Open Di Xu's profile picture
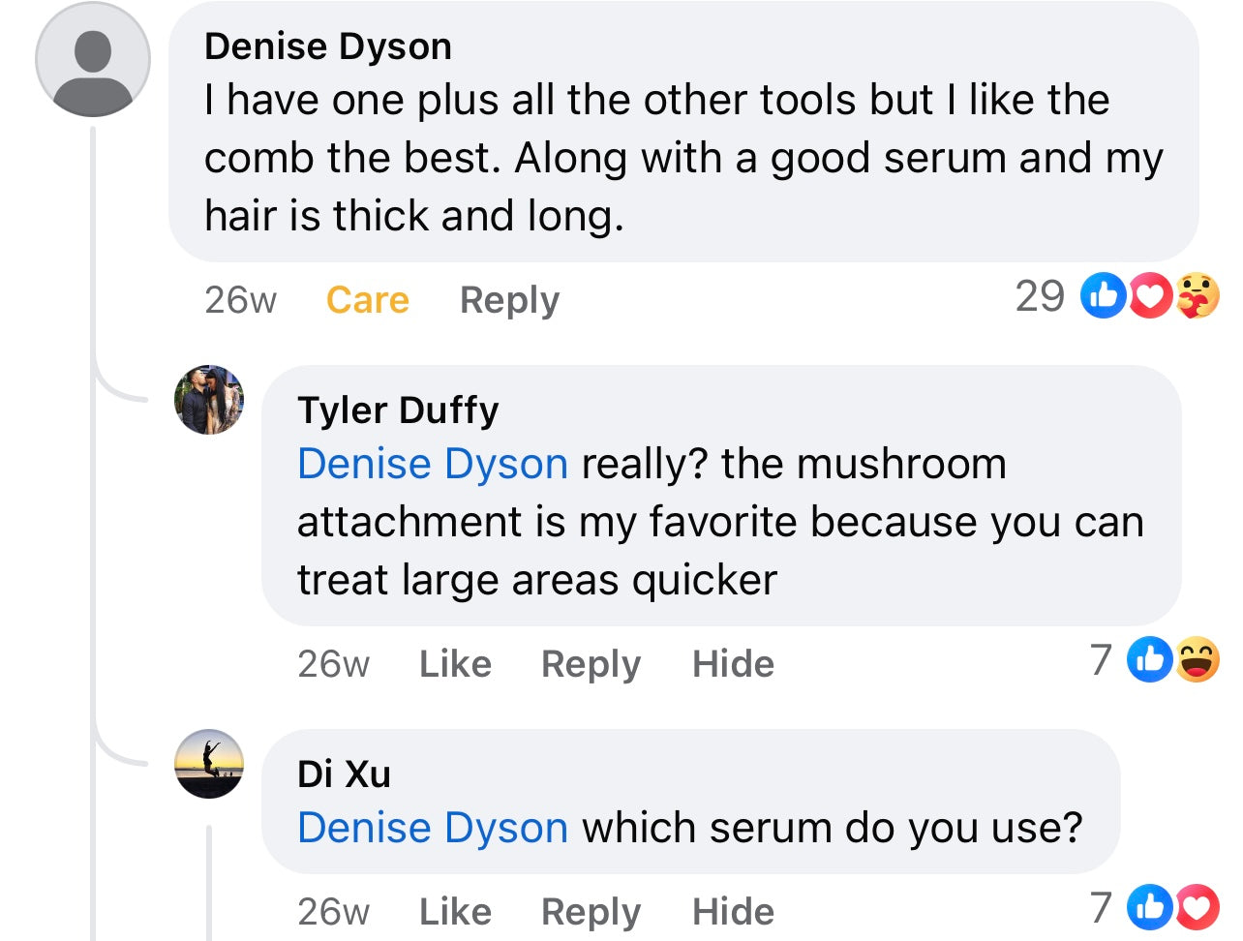 click(209, 764)
